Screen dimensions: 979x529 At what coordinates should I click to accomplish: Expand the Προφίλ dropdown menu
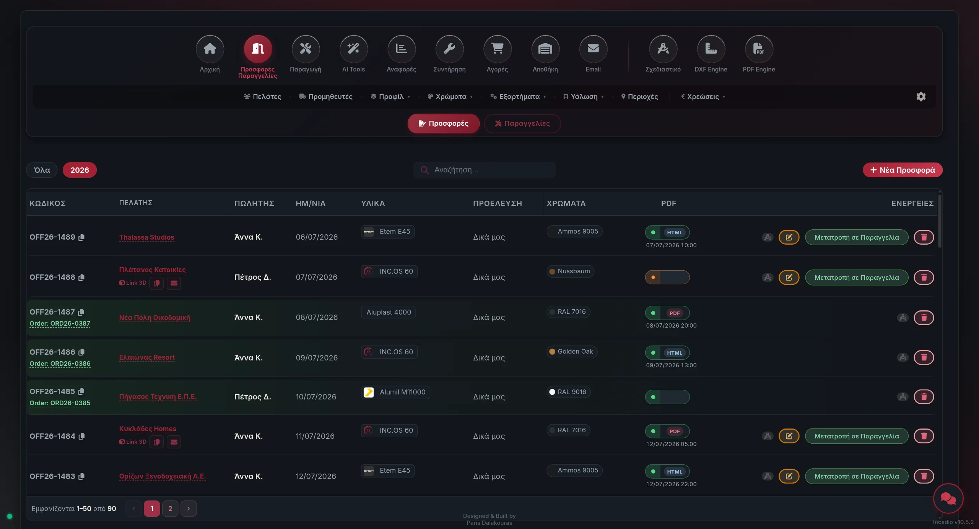click(x=390, y=96)
